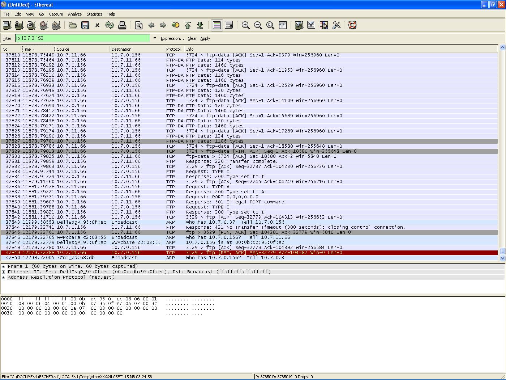Expand the Ethernet II tree node
The width and height of the screenshot is (506, 380).
tap(4, 272)
